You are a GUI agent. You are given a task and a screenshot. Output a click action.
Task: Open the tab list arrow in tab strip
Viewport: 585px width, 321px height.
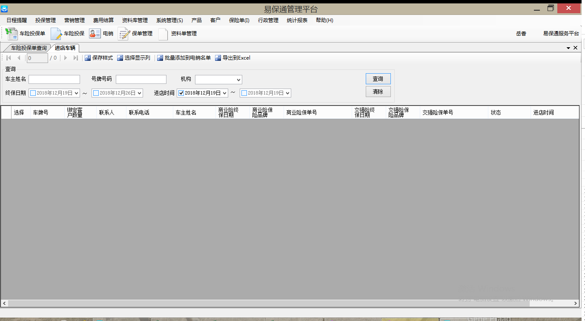point(568,48)
